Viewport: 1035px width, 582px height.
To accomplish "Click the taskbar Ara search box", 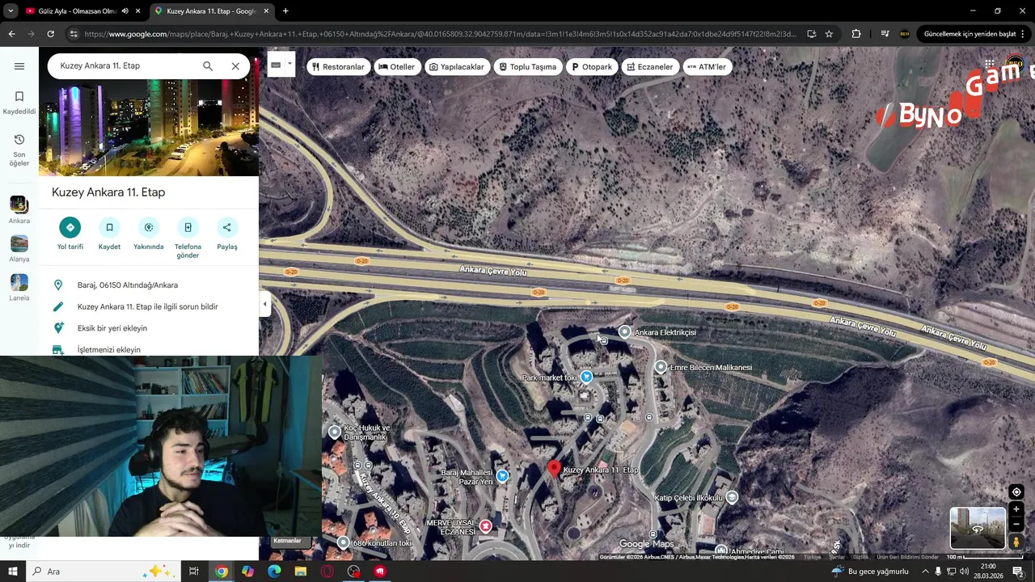I will pos(103,571).
